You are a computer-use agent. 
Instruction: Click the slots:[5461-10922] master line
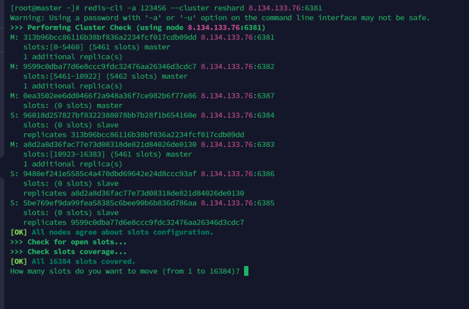105,76
